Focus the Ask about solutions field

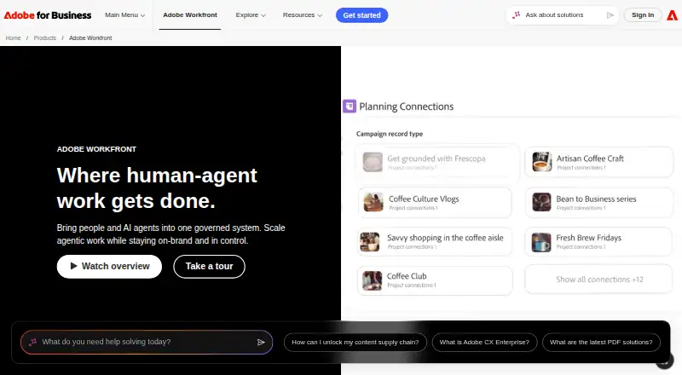coord(563,15)
